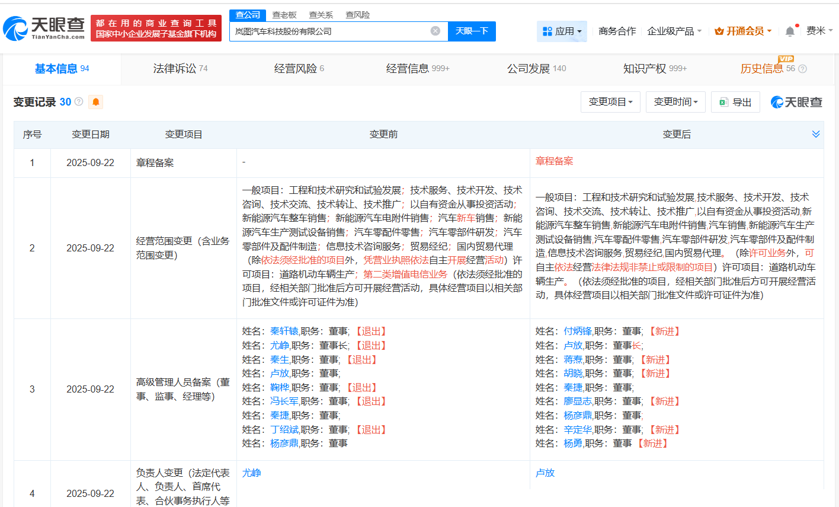The height and width of the screenshot is (507, 839).
Task: Open the 变更项目 filter dropdown
Action: (610, 101)
